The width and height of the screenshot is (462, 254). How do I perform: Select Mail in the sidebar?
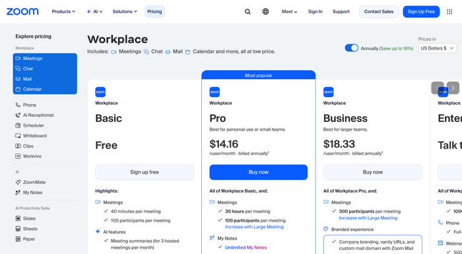[45, 79]
